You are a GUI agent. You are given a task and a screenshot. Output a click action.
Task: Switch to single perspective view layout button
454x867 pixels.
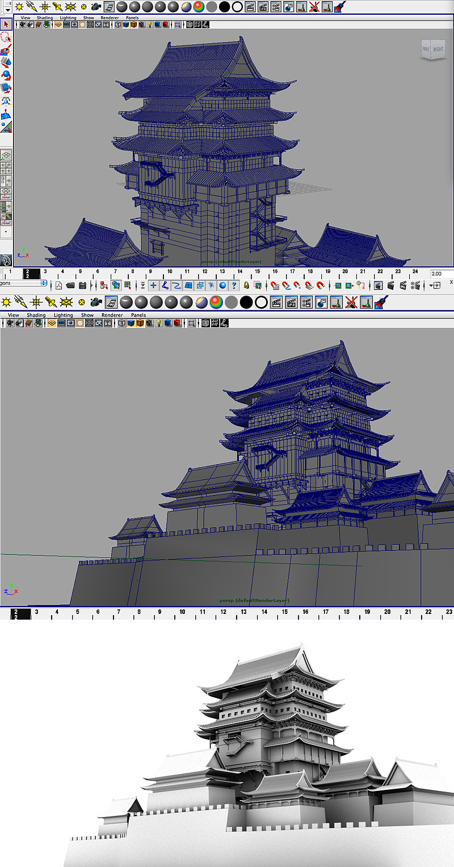pyautogui.click(x=6, y=155)
